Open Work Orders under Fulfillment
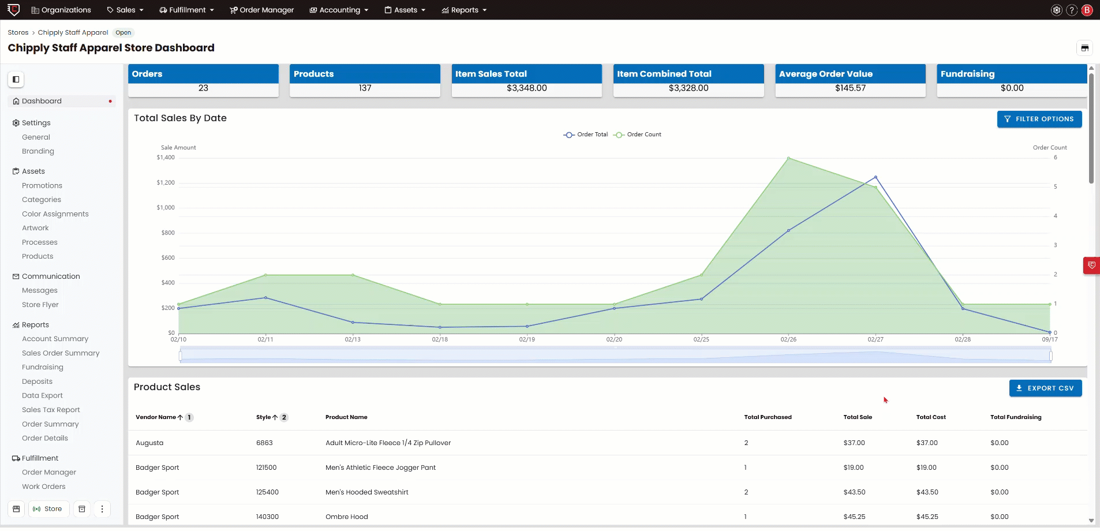The image size is (1100, 531). pyautogui.click(x=44, y=487)
